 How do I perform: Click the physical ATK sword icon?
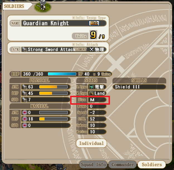tap(24, 87)
